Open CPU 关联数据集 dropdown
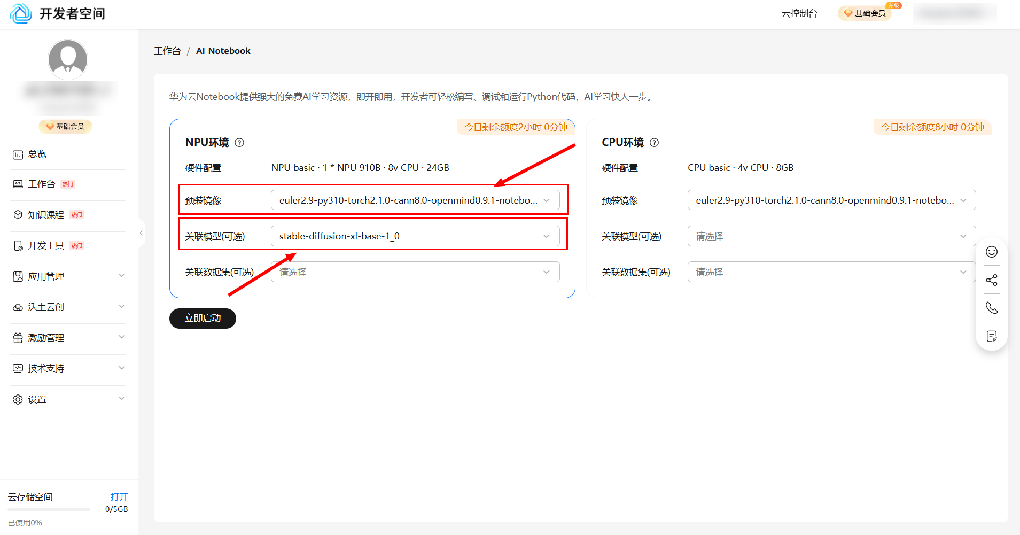The image size is (1020, 535). [x=831, y=272]
